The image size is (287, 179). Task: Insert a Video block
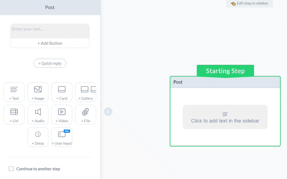(x=62, y=114)
